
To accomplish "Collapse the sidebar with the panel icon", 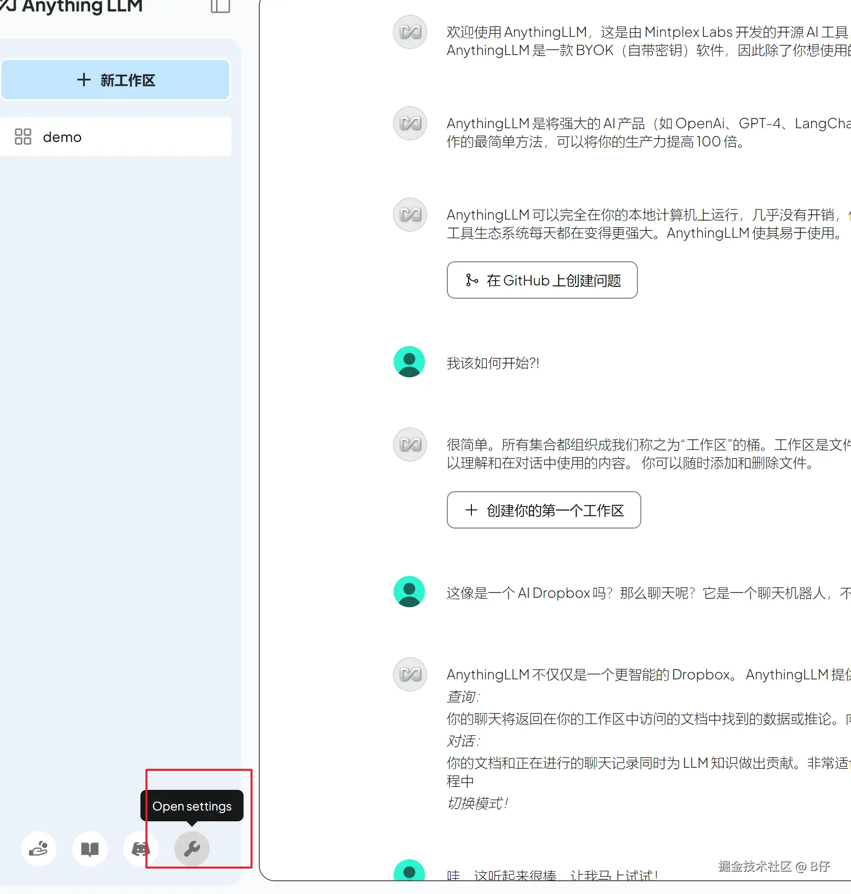I will (220, 6).
